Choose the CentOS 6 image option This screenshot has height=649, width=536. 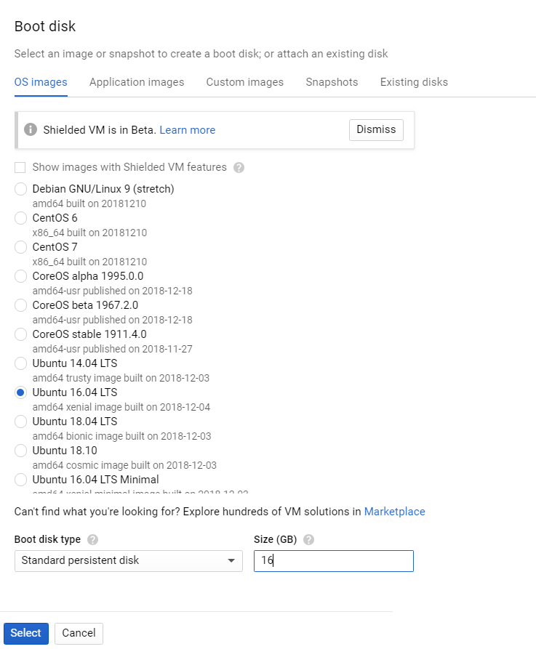tap(20, 218)
